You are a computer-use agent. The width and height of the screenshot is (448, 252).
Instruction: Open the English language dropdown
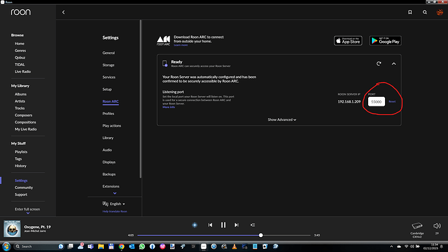tap(114, 204)
